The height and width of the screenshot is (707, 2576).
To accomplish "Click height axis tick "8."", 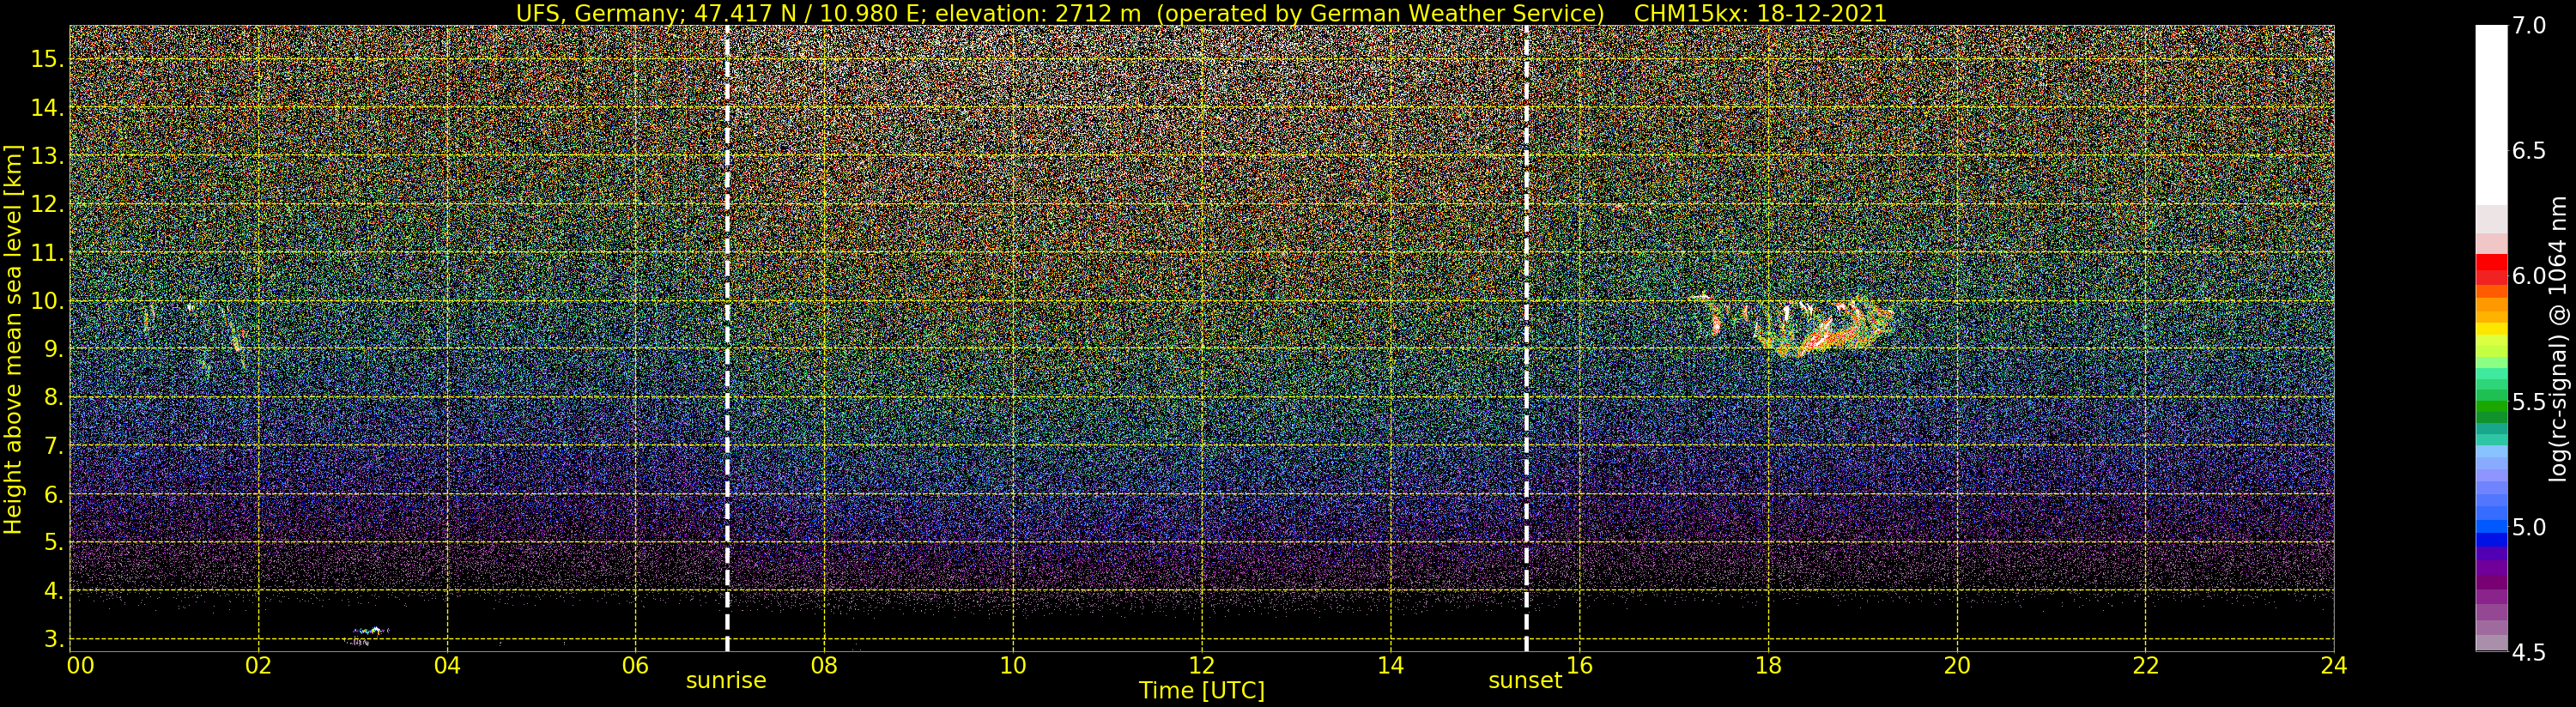I will [x=52, y=397].
